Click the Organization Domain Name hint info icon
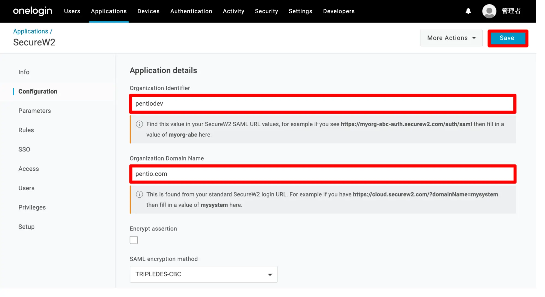 (139, 194)
